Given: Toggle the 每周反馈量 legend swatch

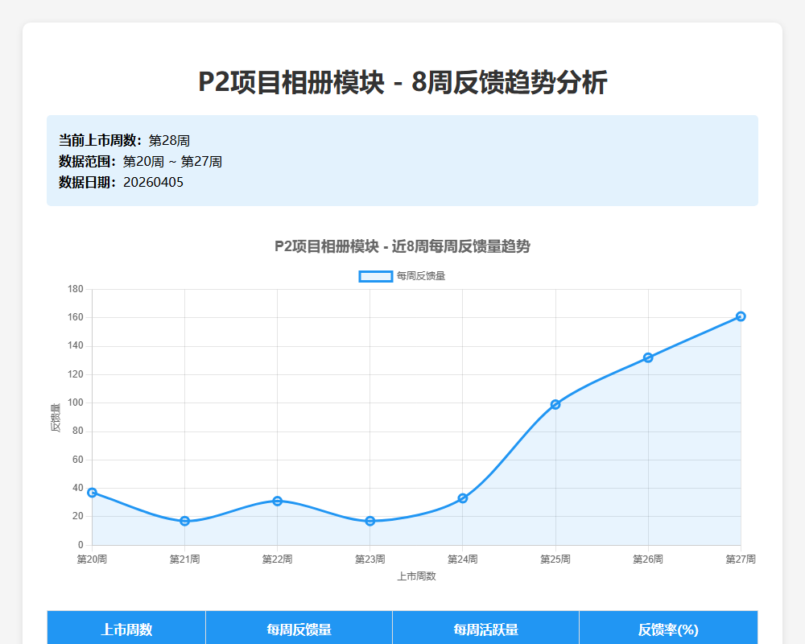Looking at the screenshot, I should click(376, 276).
